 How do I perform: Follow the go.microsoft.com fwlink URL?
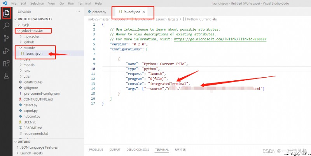pyautogui.click(x=220, y=39)
